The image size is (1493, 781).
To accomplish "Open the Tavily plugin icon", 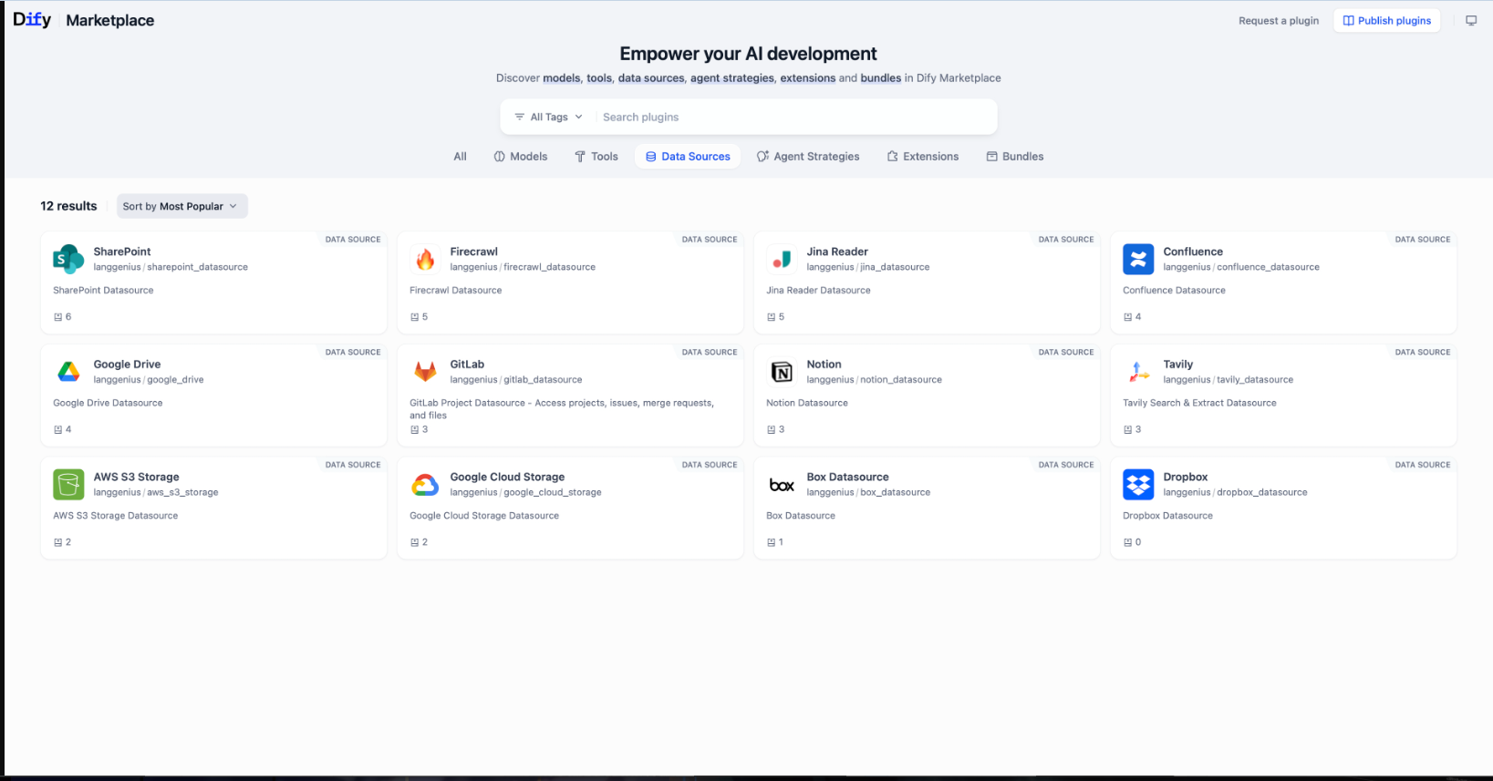I will (x=1138, y=372).
